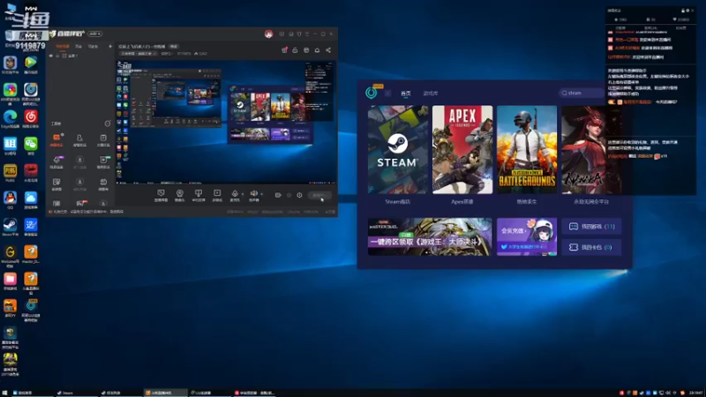This screenshot has height=397, width=706.
Task: Click the start streaming button
Action: pyautogui.click(x=319, y=195)
